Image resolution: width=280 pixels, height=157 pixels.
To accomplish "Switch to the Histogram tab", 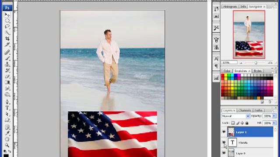I will [x=230, y=7].
